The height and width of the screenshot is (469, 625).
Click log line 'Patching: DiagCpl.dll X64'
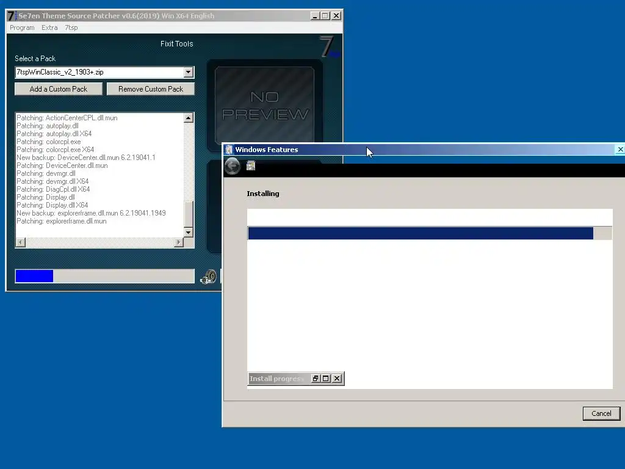53,189
